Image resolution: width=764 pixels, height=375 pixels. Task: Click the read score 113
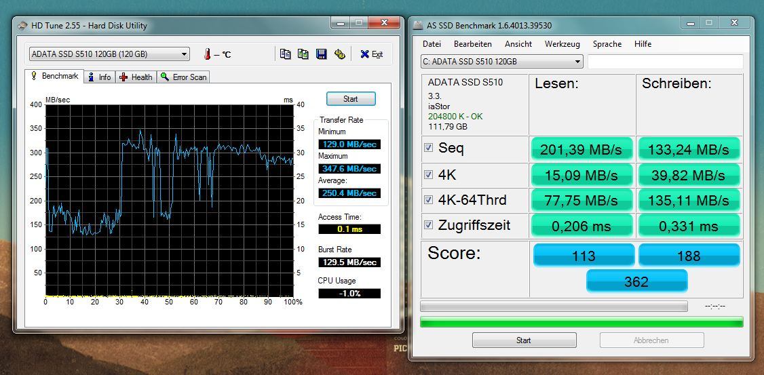[x=584, y=256]
